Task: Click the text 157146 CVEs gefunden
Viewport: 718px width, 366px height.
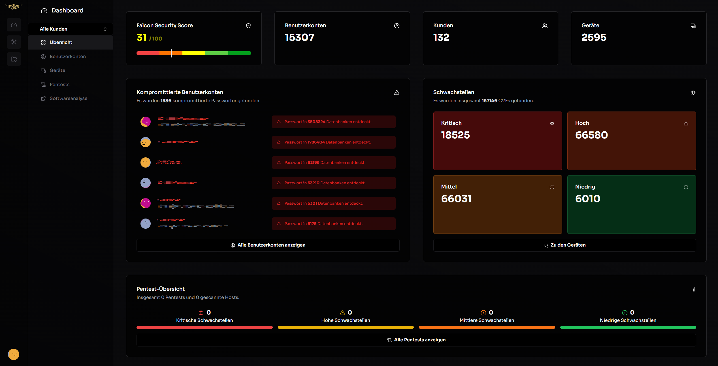Action: [x=508, y=101]
